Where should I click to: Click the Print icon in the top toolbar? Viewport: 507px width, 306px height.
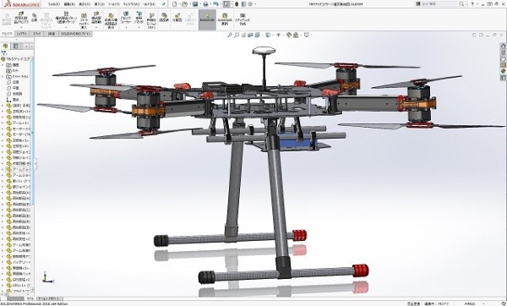[205, 4]
